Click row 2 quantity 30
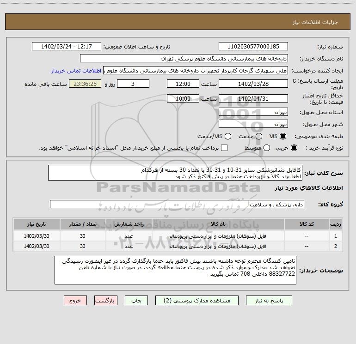The width and height of the screenshot is (356, 344). click(x=83, y=246)
